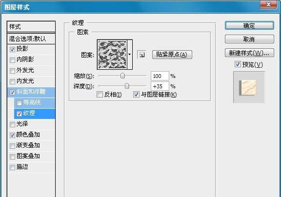The width and height of the screenshot is (281, 197).
Task: Enable the 内发光 checkbox
Action: point(12,81)
